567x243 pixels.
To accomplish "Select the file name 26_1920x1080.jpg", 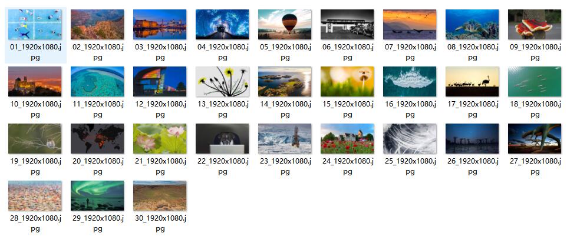I will 473,167.
